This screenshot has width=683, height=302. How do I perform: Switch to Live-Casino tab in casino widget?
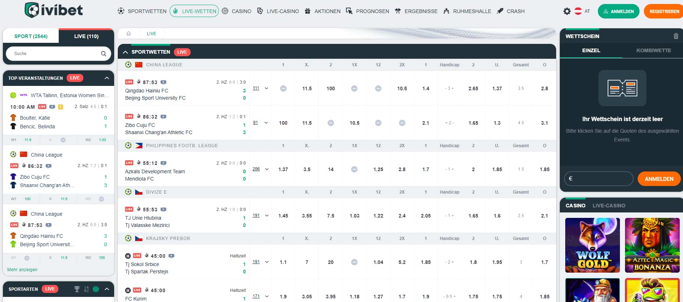click(609, 206)
